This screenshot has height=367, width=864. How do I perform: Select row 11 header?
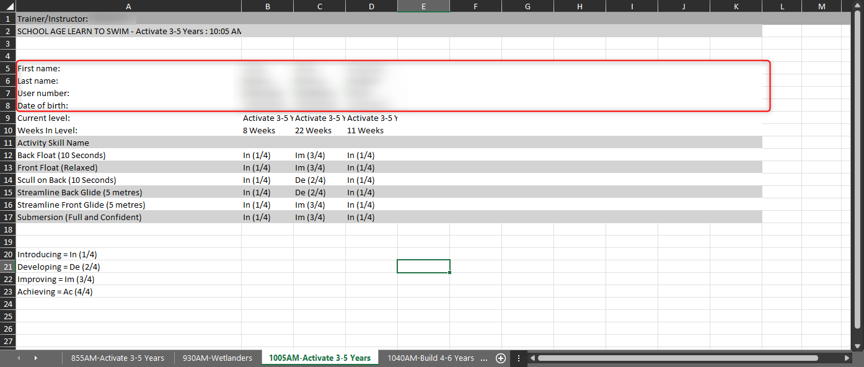pos(8,143)
